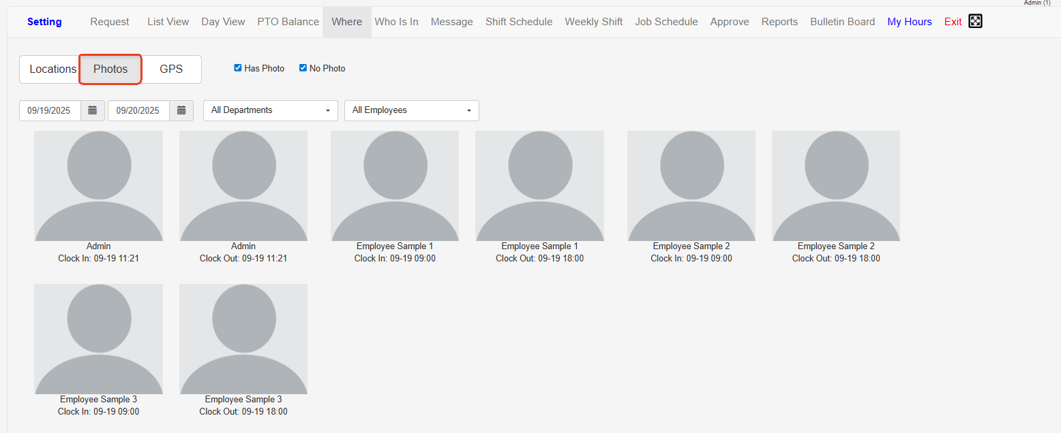The width and height of the screenshot is (1061, 433).
Task: Open the end date calendar picker icon
Action: pyautogui.click(x=181, y=110)
